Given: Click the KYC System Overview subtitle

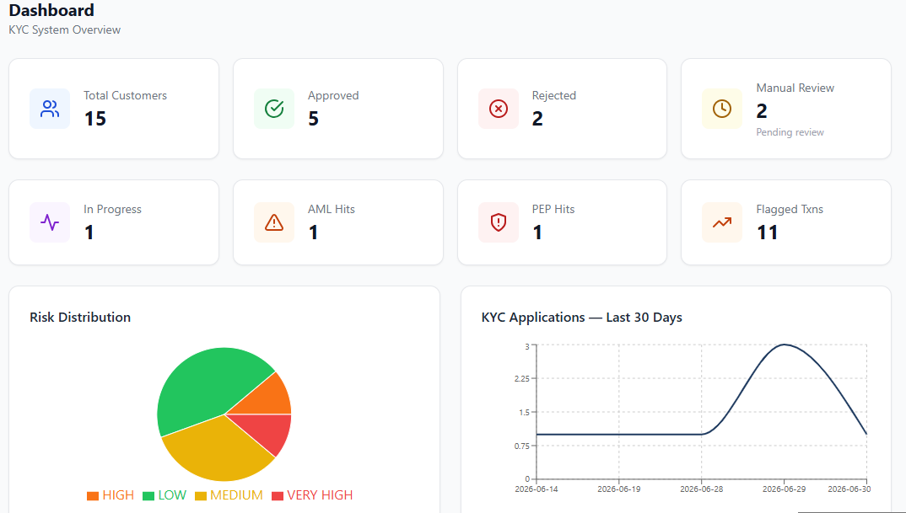Looking at the screenshot, I should [65, 30].
